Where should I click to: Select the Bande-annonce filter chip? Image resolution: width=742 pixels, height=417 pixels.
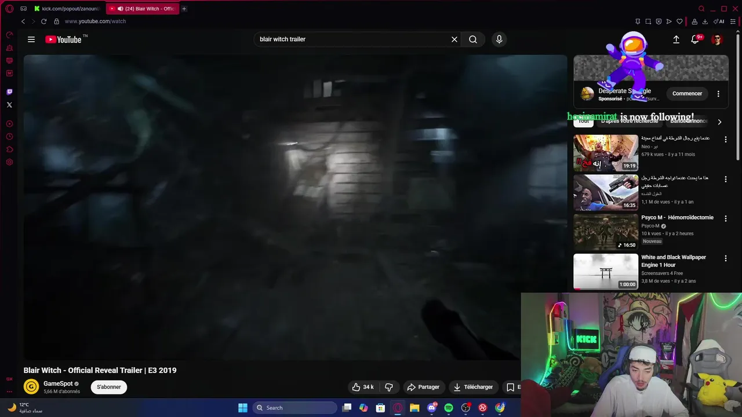click(688, 121)
